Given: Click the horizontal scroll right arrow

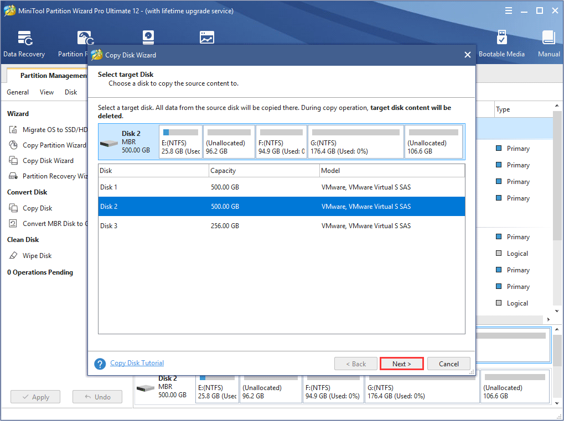Looking at the screenshot, I should [548, 319].
